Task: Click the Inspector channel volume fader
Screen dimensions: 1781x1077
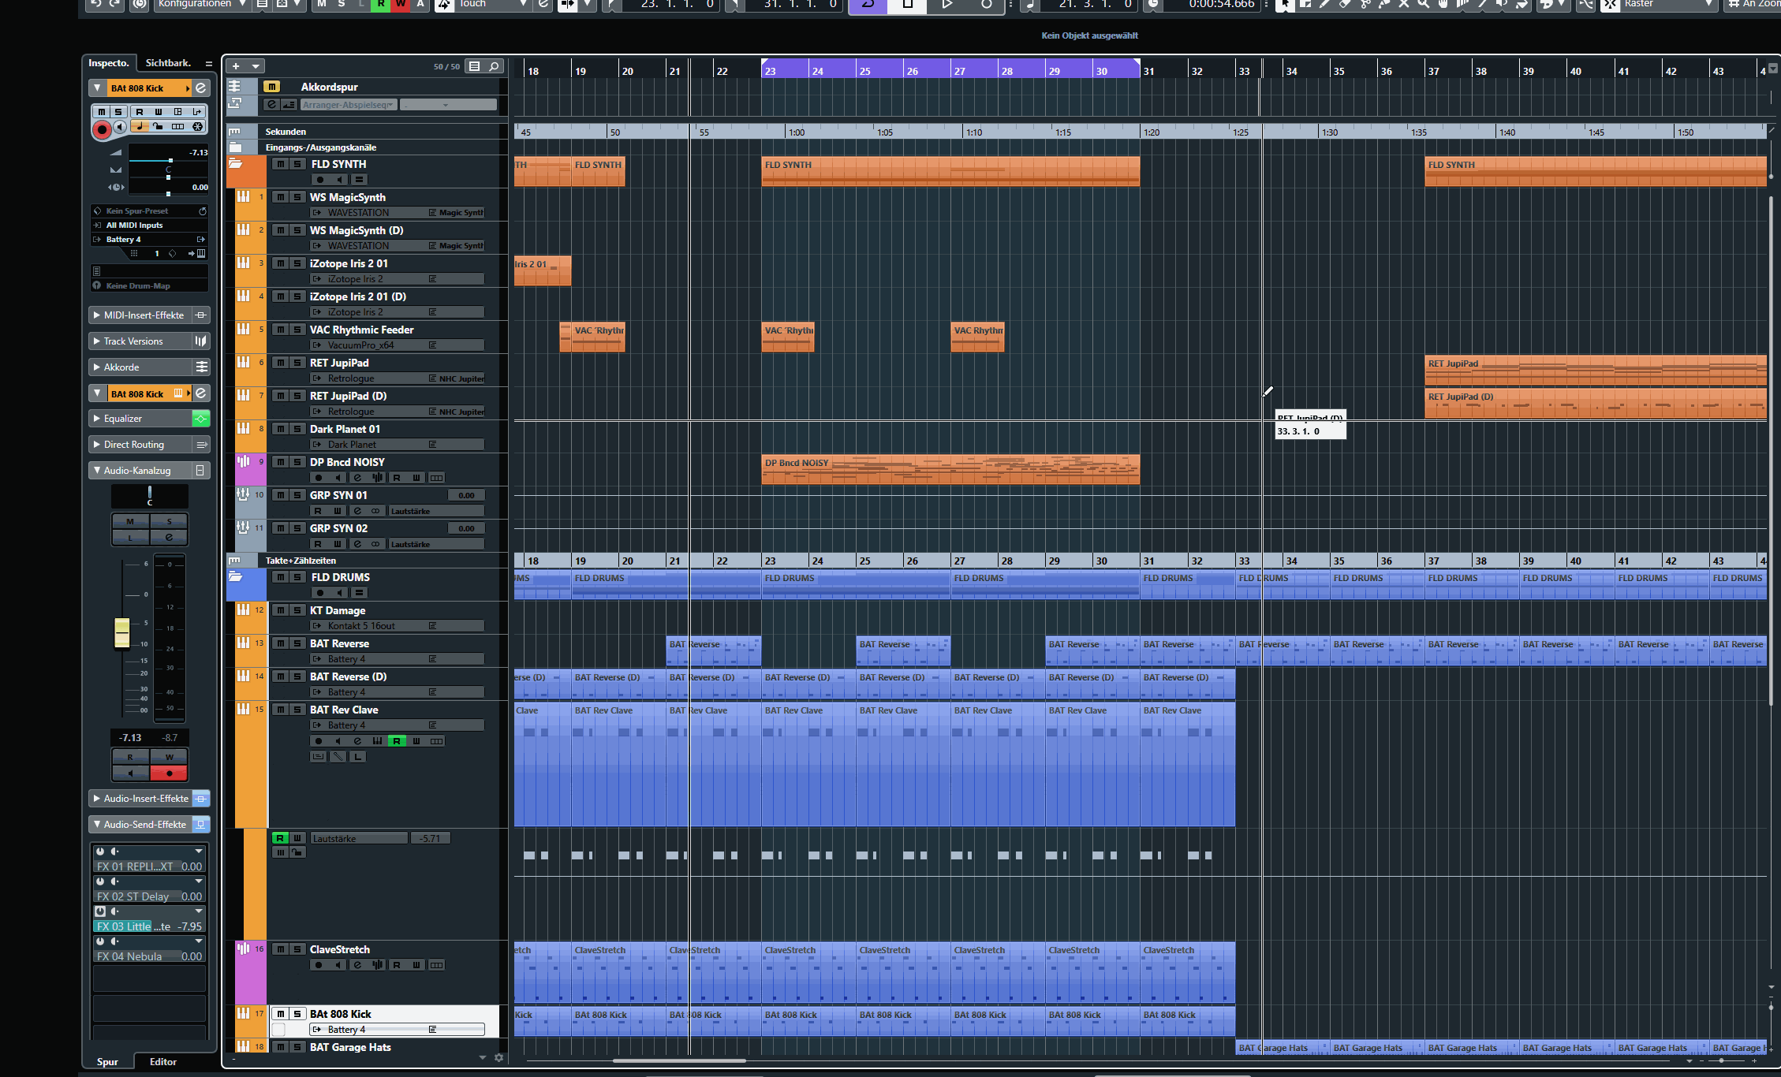Action: pyautogui.click(x=122, y=633)
